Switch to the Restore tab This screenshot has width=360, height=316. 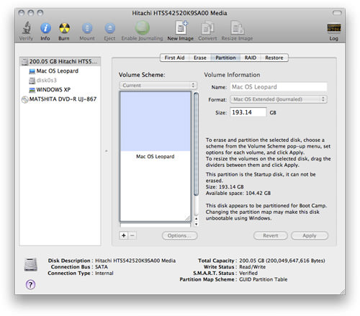(274, 58)
